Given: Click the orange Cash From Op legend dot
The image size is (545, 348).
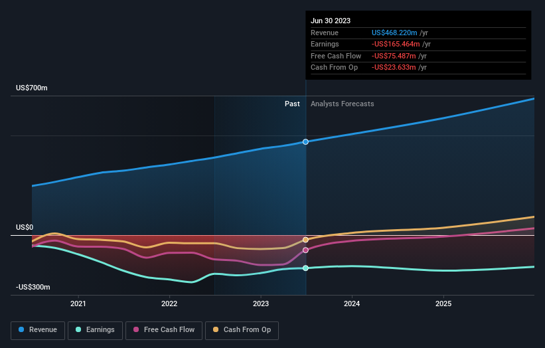Looking at the screenshot, I should [x=216, y=329].
